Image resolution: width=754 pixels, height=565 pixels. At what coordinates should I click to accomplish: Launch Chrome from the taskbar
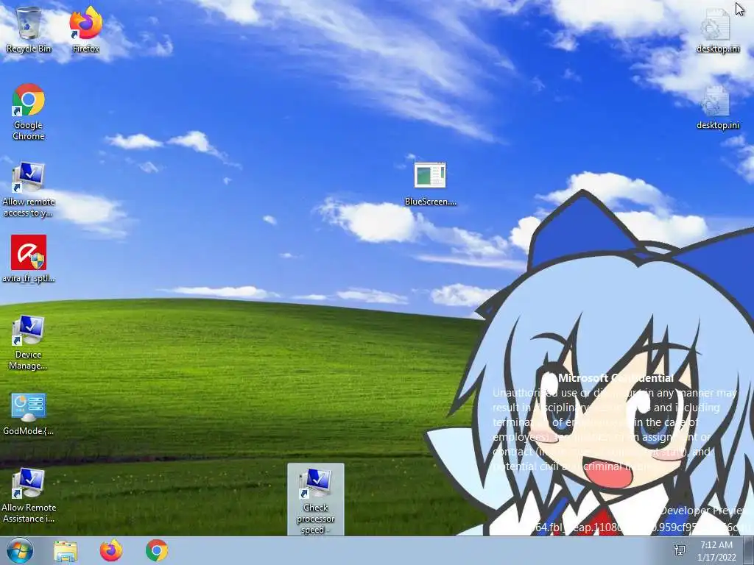point(157,550)
